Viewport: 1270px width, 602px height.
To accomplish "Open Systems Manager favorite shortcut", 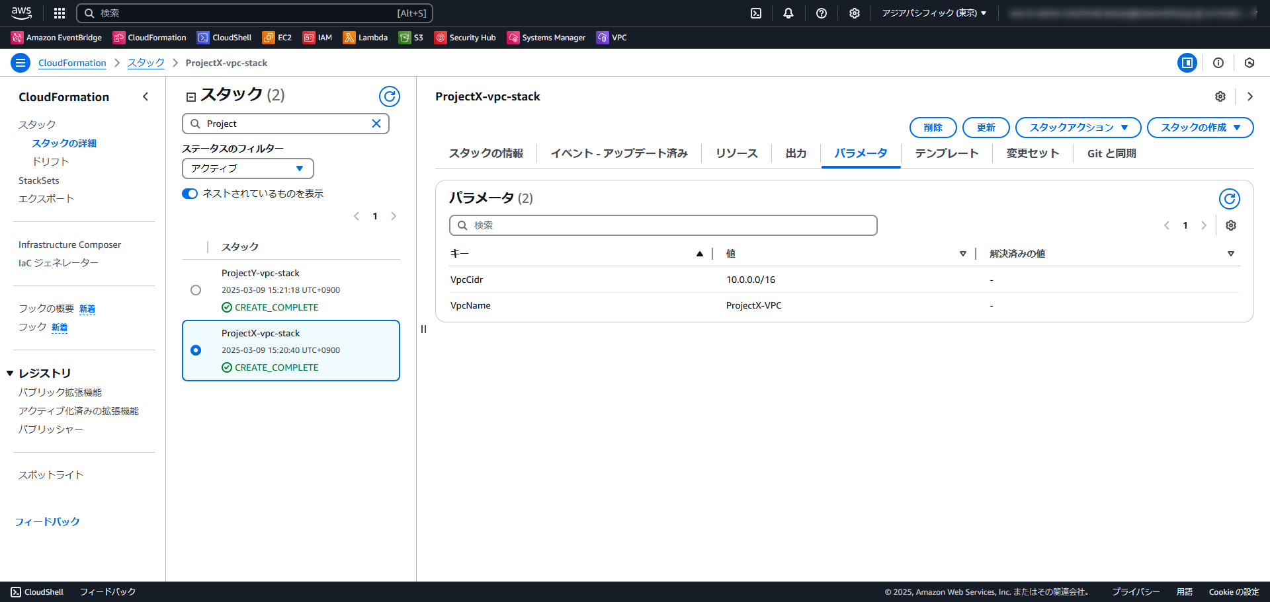I will coord(546,38).
